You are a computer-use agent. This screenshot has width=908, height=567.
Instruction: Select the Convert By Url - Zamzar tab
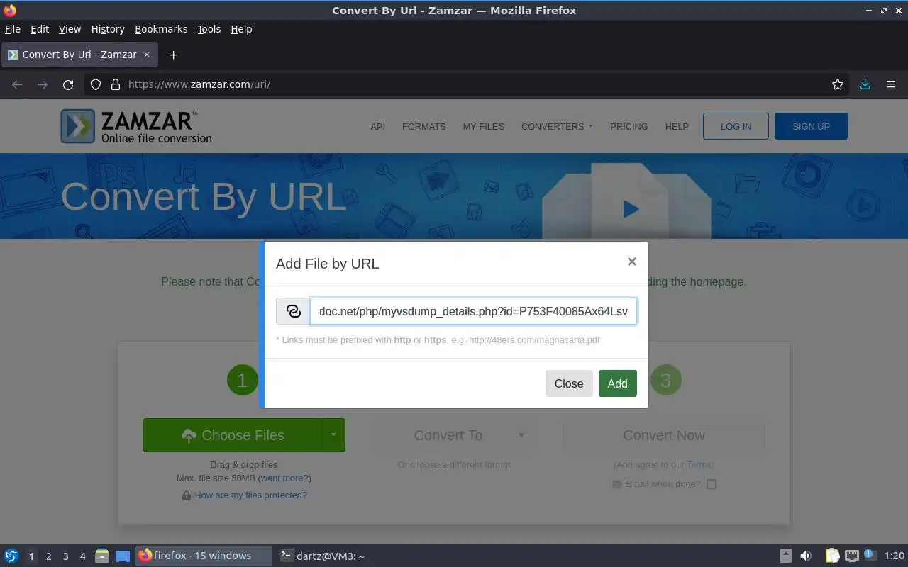[79, 55]
